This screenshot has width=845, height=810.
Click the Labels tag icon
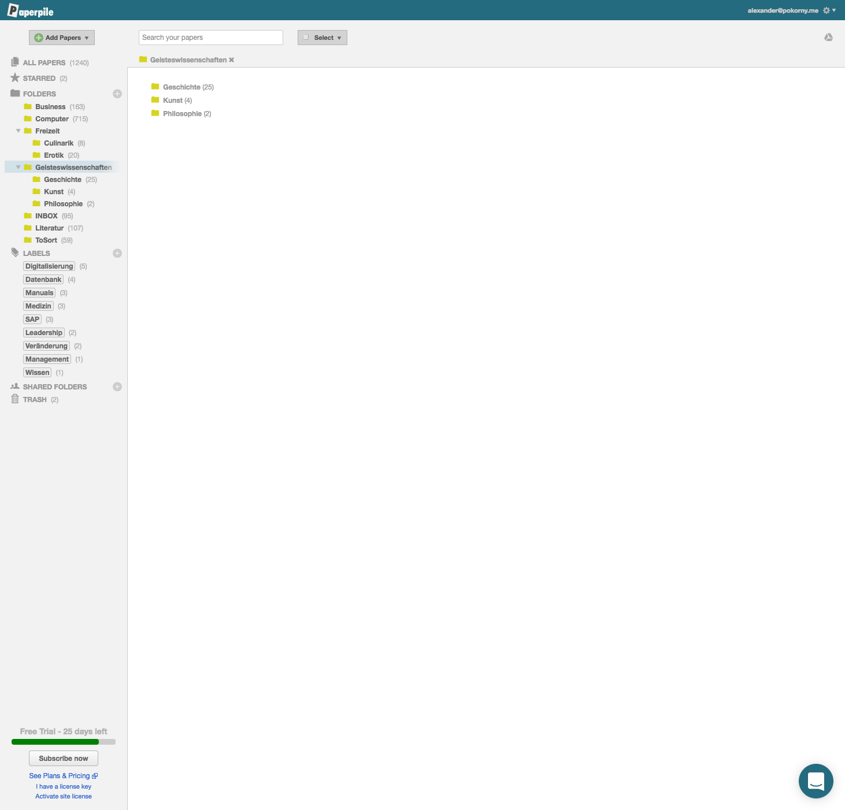(x=15, y=252)
